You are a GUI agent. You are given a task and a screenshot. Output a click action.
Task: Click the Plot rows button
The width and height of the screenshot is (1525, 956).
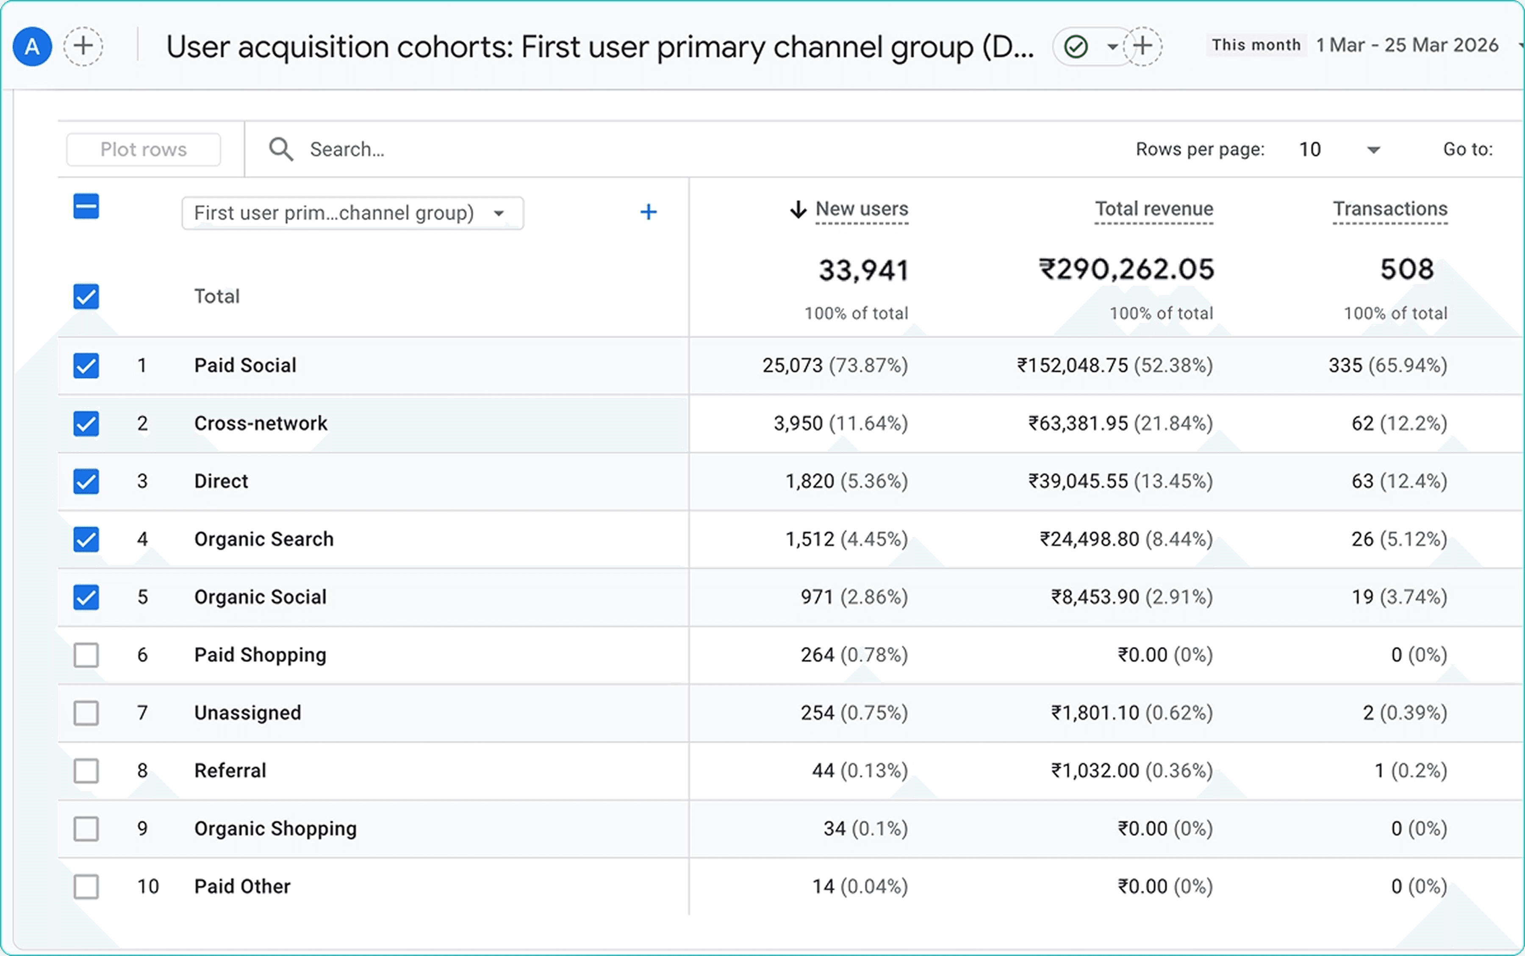click(x=144, y=149)
